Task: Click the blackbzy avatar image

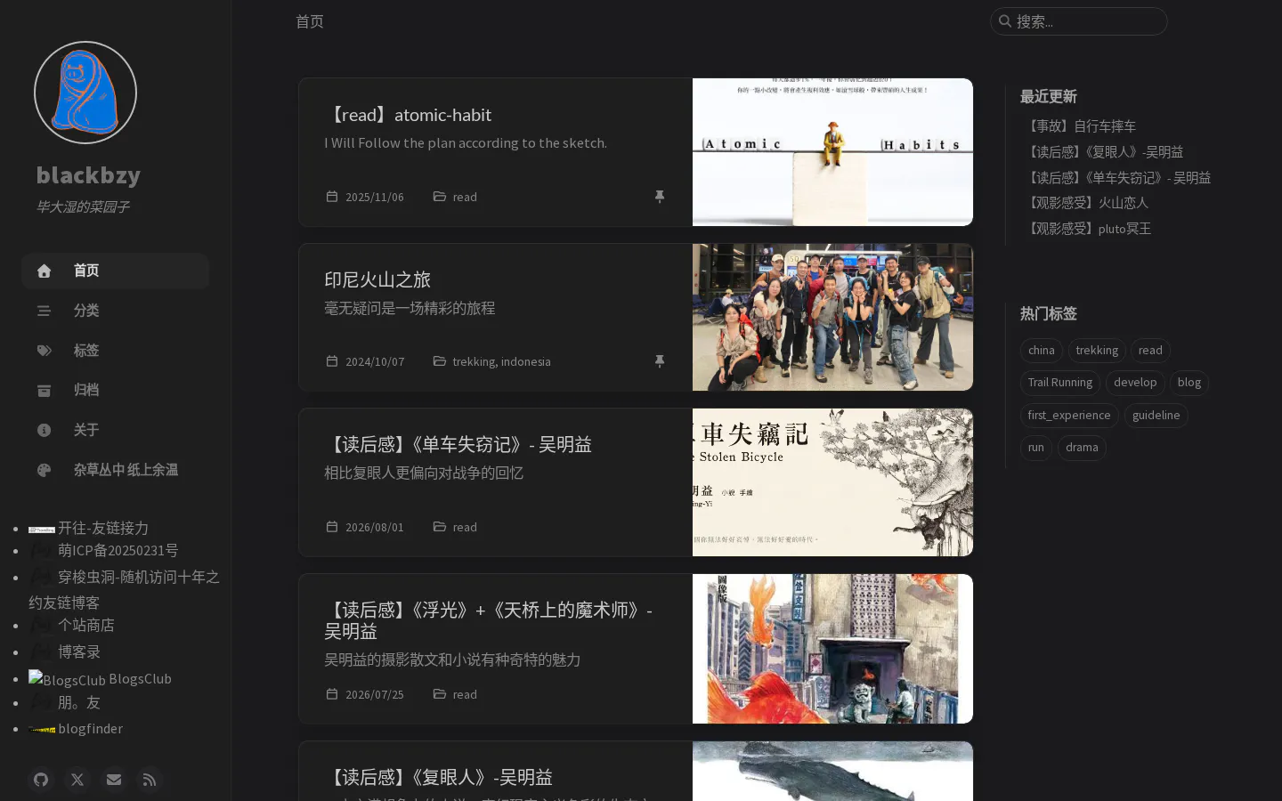Action: pyautogui.click(x=85, y=93)
